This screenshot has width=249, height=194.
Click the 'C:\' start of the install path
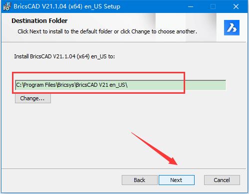tap(19, 85)
